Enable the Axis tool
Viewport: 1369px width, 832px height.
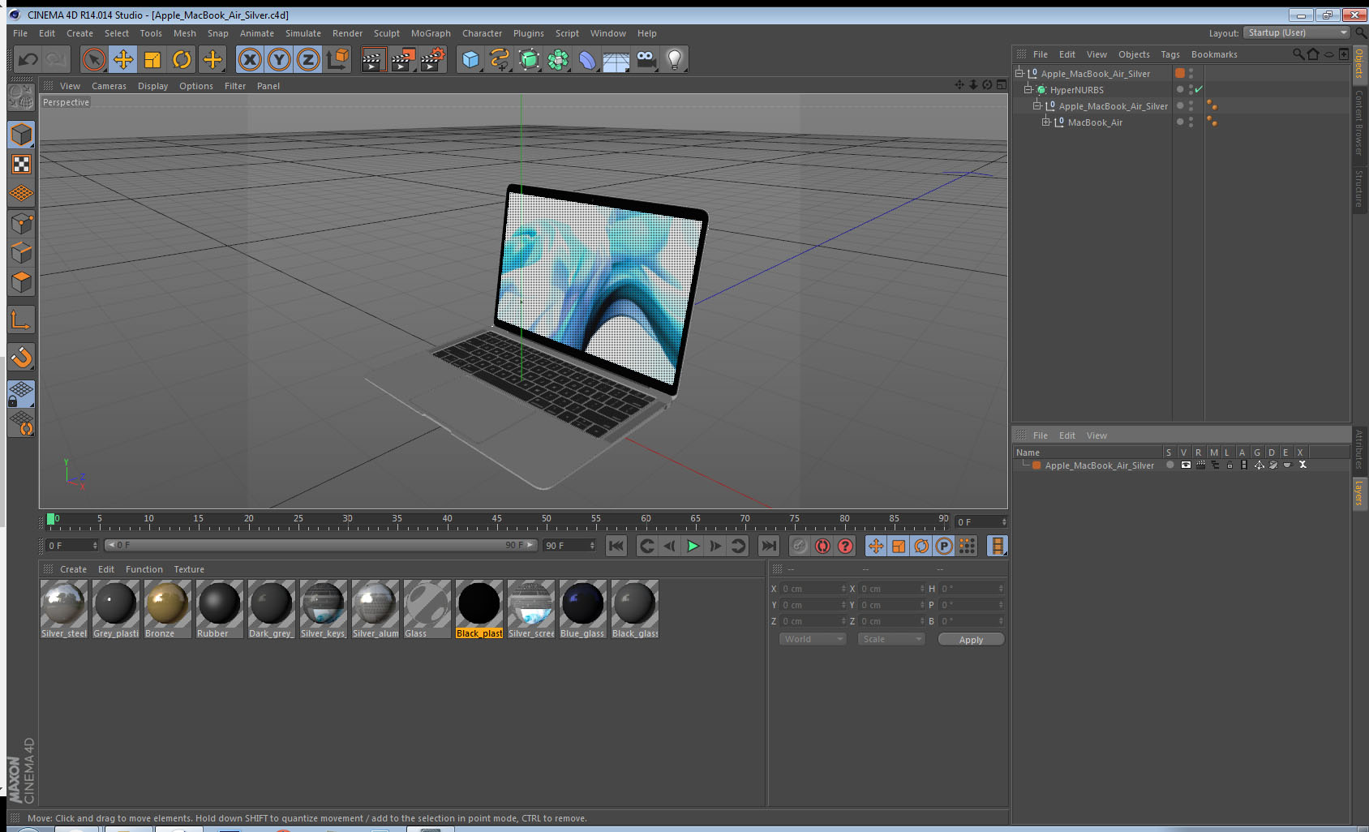coord(21,320)
